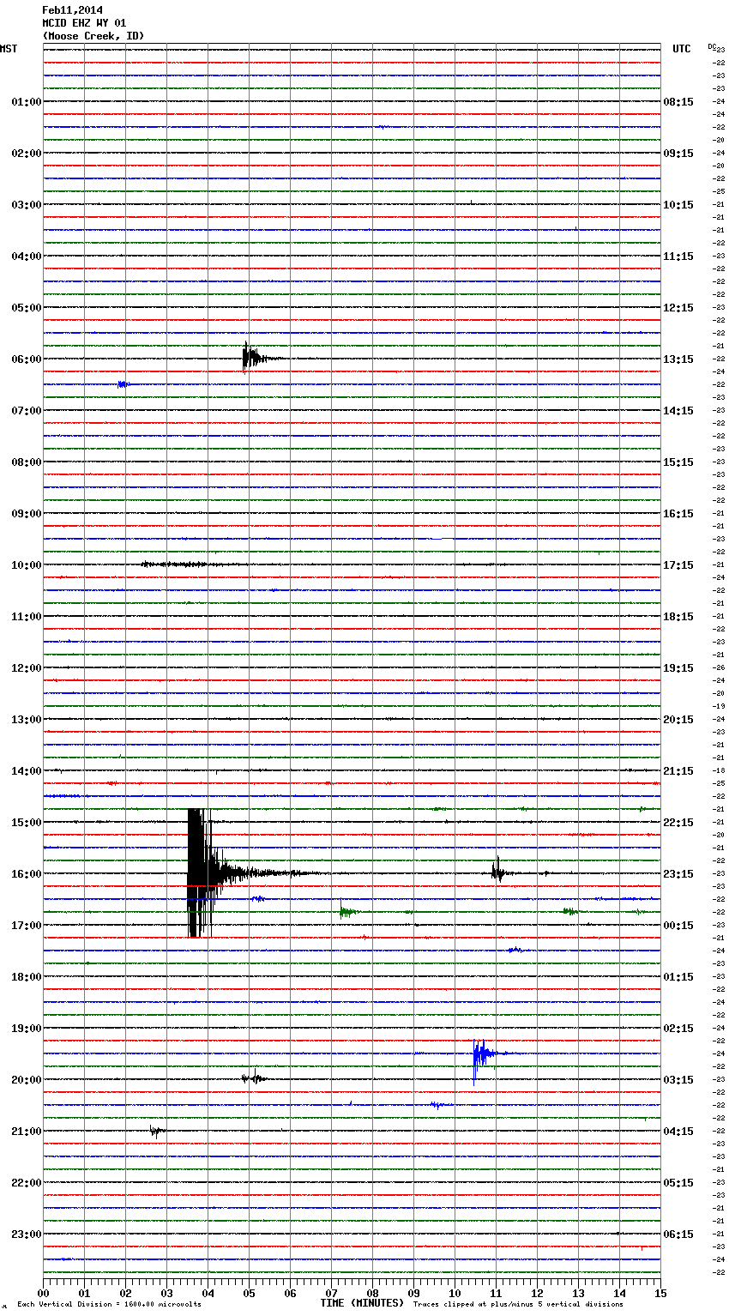The height and width of the screenshot is (1316, 729).
Task: Click the 02:15 UTC time label
Action: [678, 1029]
